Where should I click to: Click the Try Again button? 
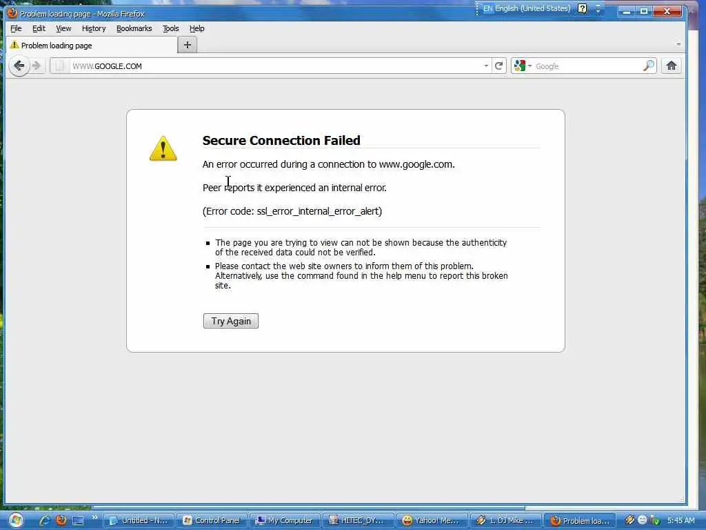click(x=230, y=321)
